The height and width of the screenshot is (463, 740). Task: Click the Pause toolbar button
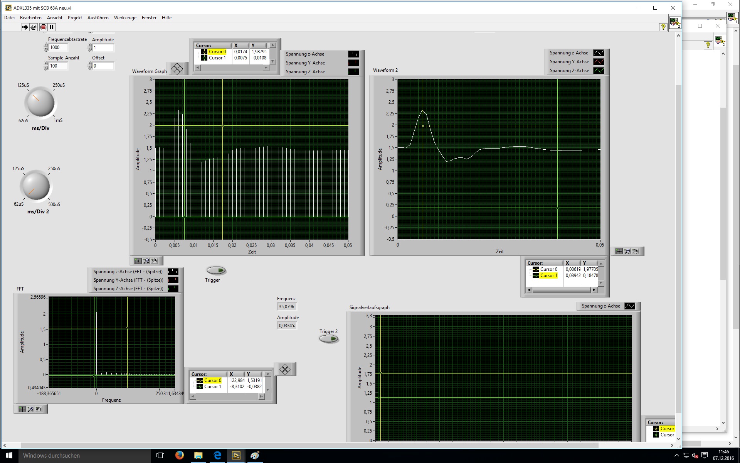pyautogui.click(x=52, y=27)
